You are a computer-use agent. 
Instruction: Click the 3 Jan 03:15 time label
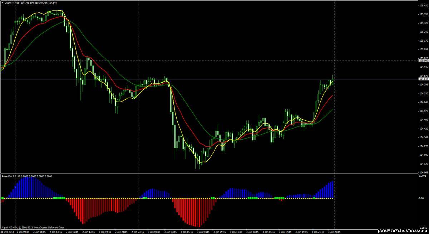coord(170,231)
